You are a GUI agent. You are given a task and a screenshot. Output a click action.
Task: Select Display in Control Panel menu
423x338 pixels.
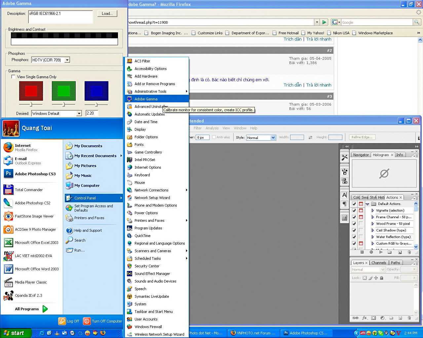[x=140, y=129]
